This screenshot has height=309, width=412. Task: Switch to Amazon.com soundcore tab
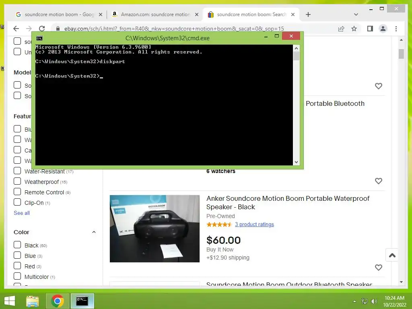[x=154, y=14]
